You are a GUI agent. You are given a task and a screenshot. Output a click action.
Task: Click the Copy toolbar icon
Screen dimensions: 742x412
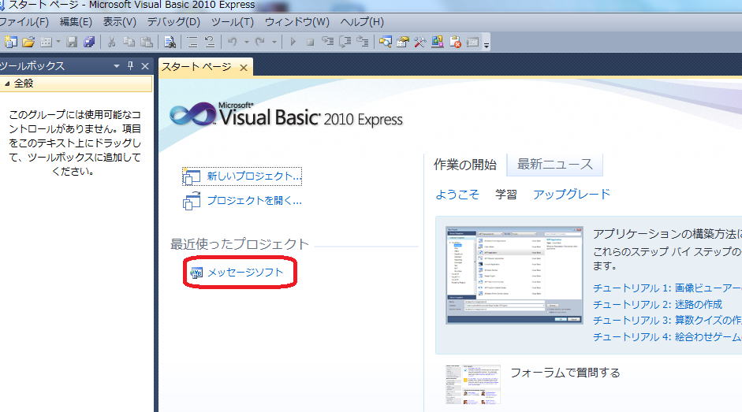(x=129, y=42)
